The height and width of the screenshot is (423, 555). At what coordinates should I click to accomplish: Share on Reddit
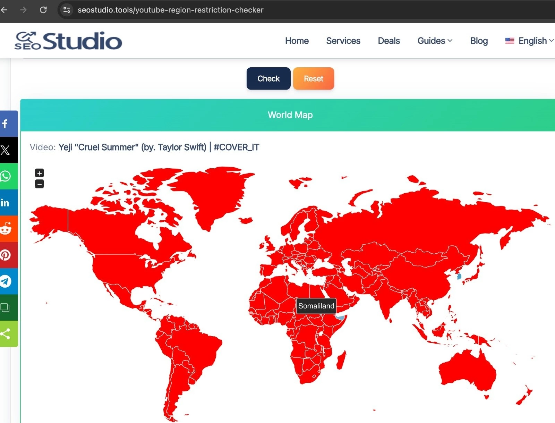[x=6, y=229]
